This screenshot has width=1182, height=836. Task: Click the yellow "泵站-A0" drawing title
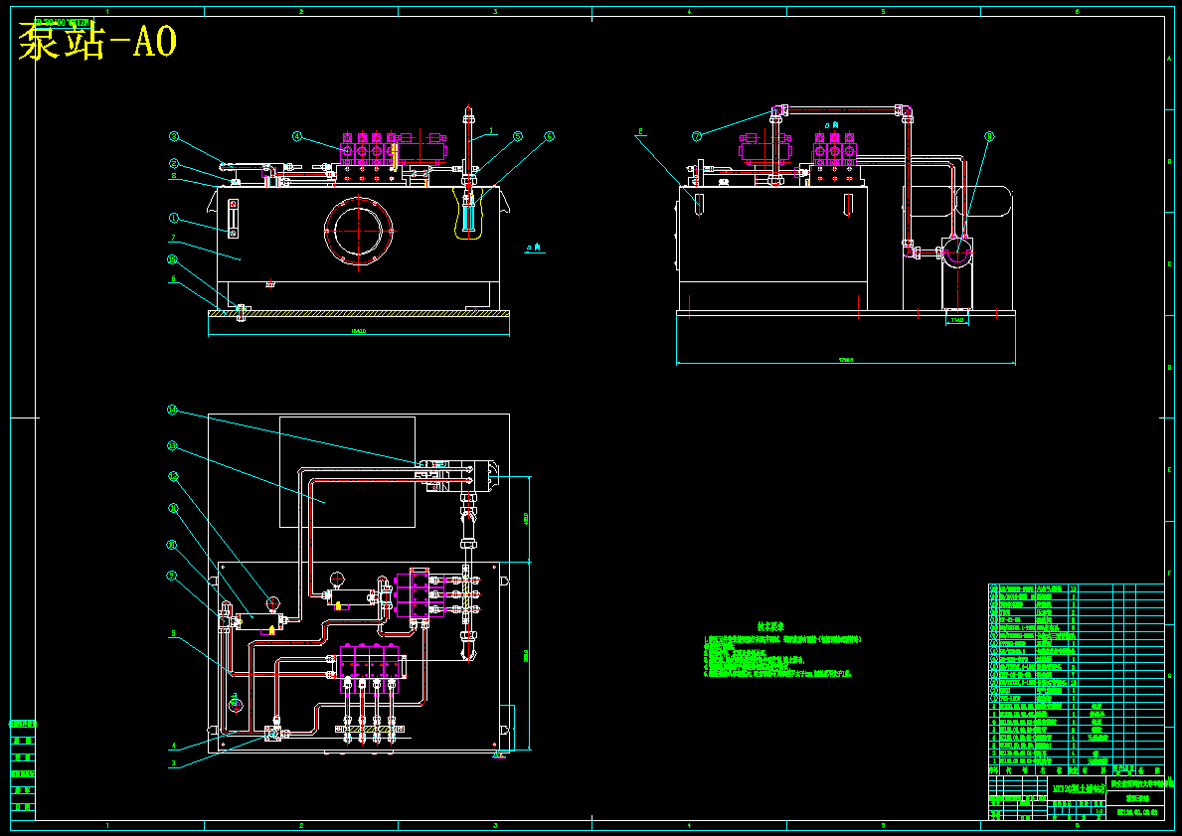pyautogui.click(x=97, y=42)
